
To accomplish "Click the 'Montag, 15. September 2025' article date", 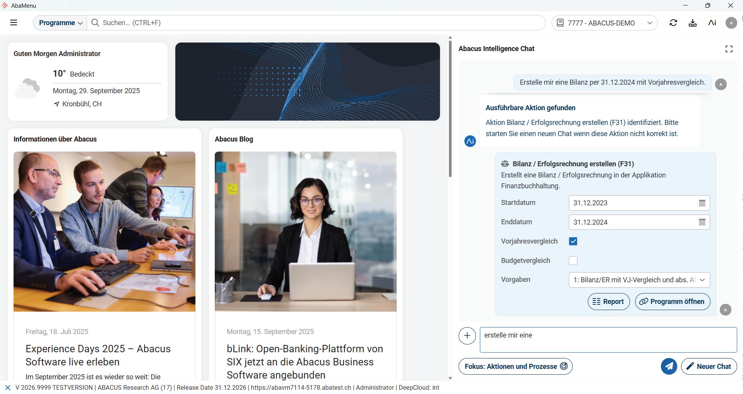I will (x=270, y=332).
